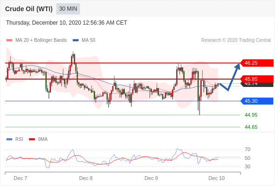Select the 30 MIN timeframe button

click(x=68, y=9)
